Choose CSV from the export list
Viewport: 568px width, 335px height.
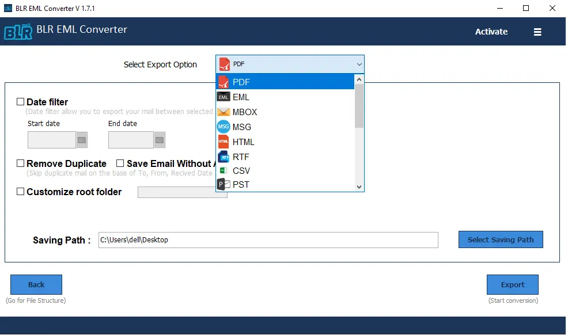click(x=285, y=170)
